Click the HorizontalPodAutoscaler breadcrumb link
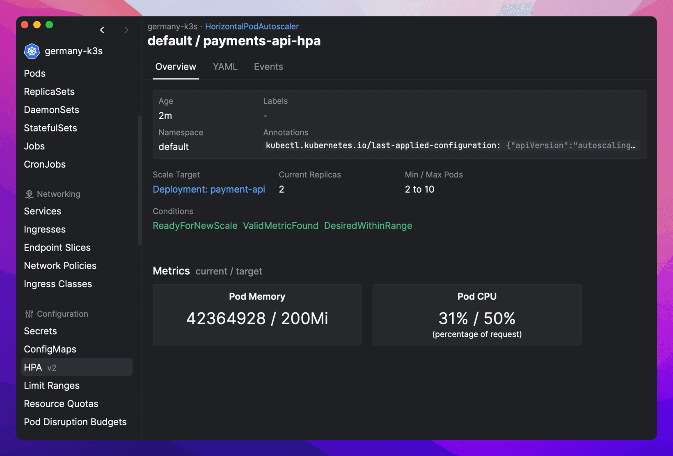 click(252, 26)
